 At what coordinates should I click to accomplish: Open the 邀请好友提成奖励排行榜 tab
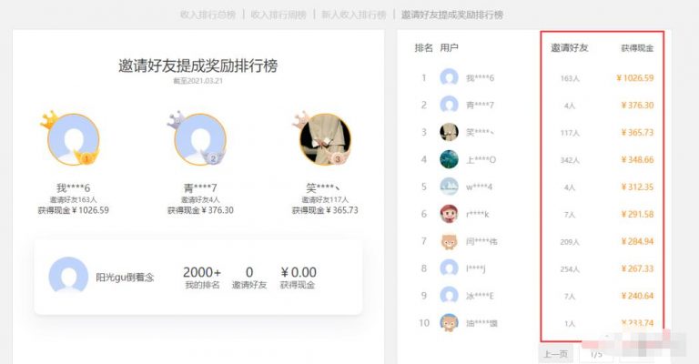pyautogui.click(x=451, y=15)
